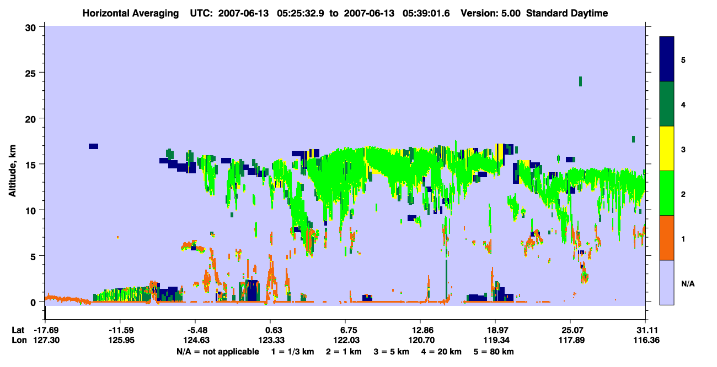This screenshot has height=367, width=717.
Task: Click the altitude tick label 10
Action: tap(32, 210)
